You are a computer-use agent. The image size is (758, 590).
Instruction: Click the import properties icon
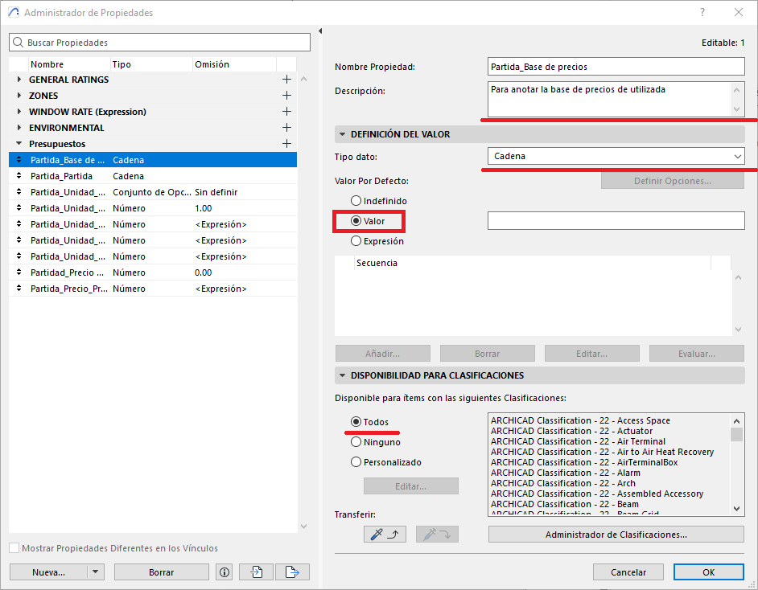pos(257,572)
